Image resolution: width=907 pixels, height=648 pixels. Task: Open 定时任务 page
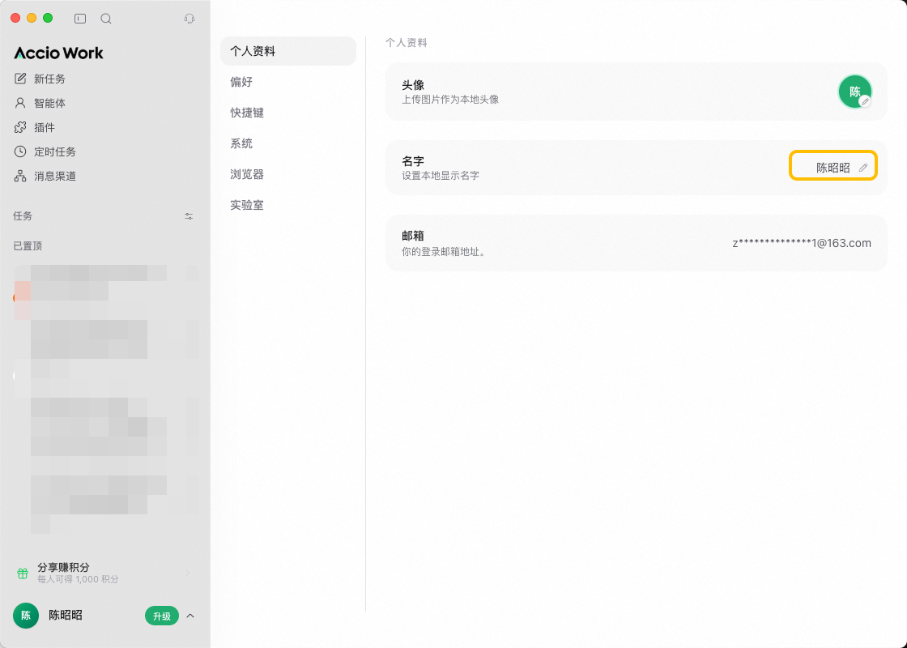point(55,151)
